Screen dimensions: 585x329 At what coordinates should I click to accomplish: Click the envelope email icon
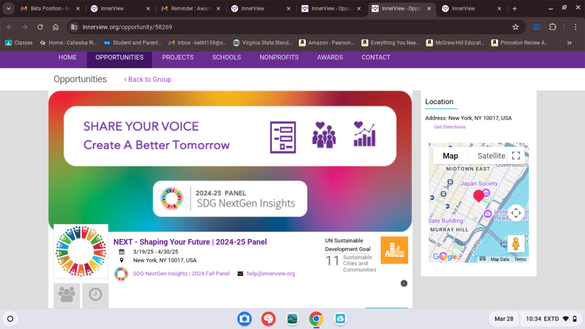coord(240,274)
